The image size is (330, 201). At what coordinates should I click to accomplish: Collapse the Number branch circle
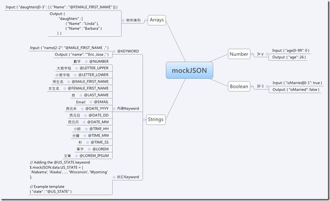[252, 54]
